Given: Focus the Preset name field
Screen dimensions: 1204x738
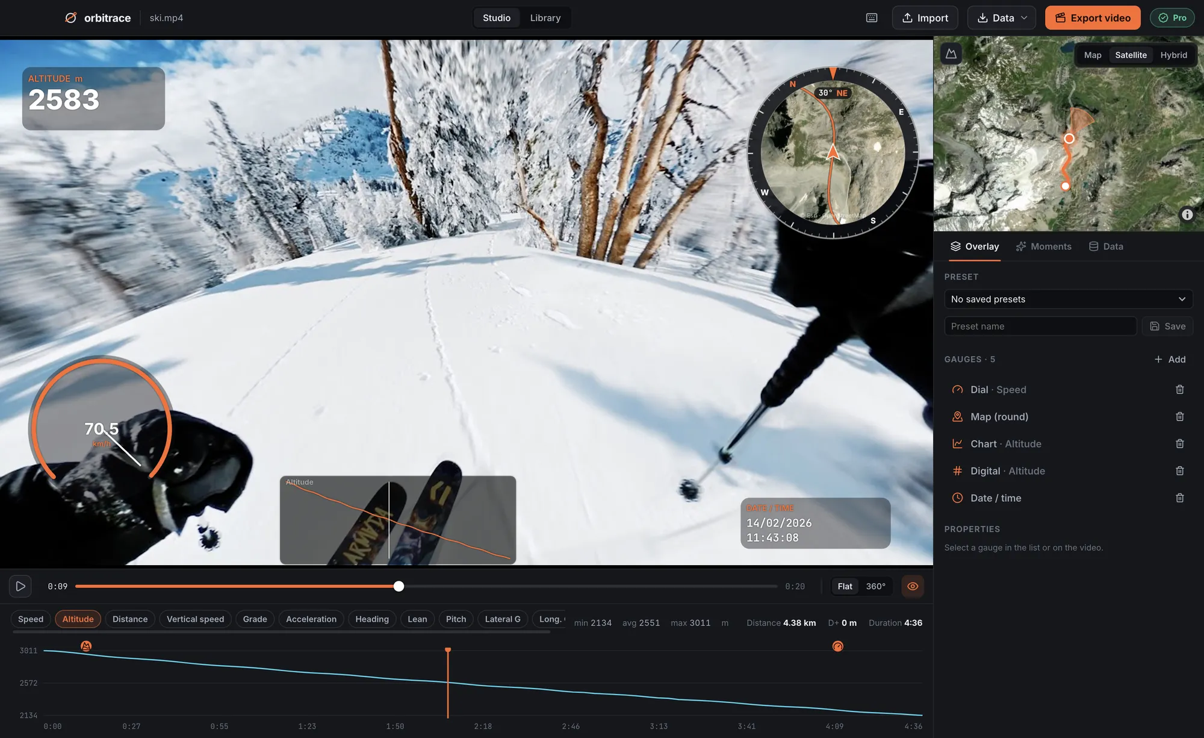Looking at the screenshot, I should point(1040,327).
